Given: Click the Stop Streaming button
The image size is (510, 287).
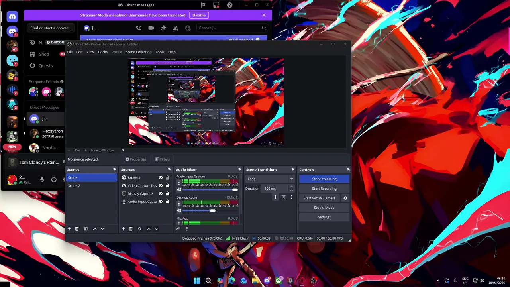Looking at the screenshot, I should 324,179.
